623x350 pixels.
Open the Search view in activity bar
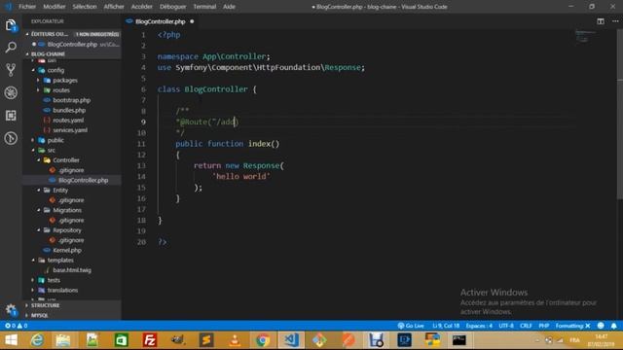pos(11,48)
